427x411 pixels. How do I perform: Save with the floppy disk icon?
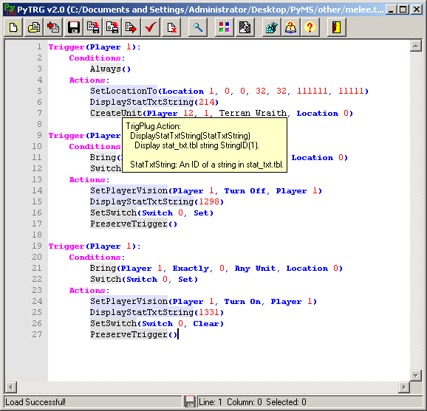coord(74,27)
